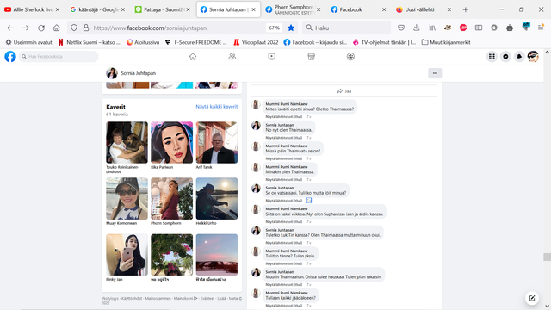Screen dimensions: 551x310
Task: Open the profile three-dots options button
Action: point(435,73)
